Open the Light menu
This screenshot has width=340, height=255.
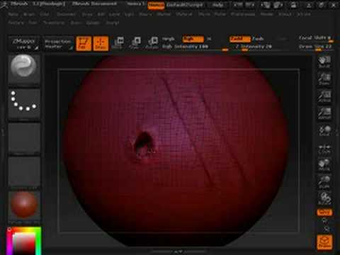129,14
